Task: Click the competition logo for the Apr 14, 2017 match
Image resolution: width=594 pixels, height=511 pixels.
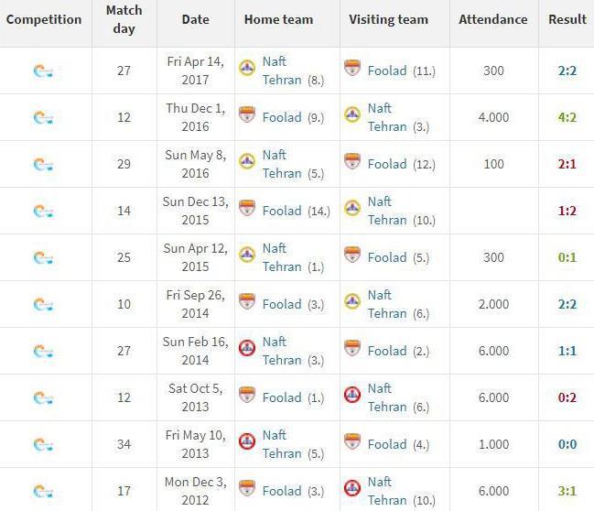Action: 43,71
